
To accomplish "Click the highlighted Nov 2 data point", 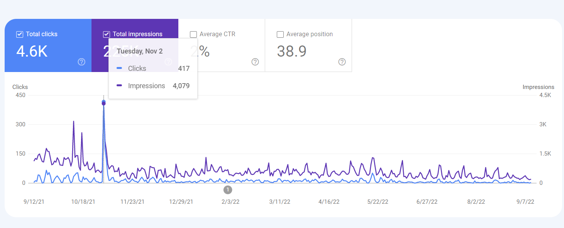I will point(103,102).
